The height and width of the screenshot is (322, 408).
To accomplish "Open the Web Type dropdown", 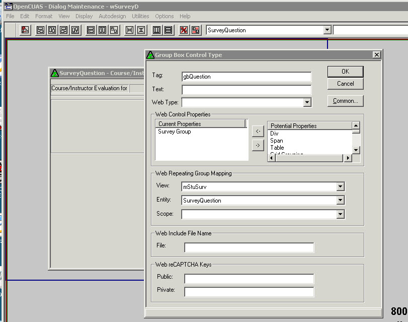I will 307,103.
